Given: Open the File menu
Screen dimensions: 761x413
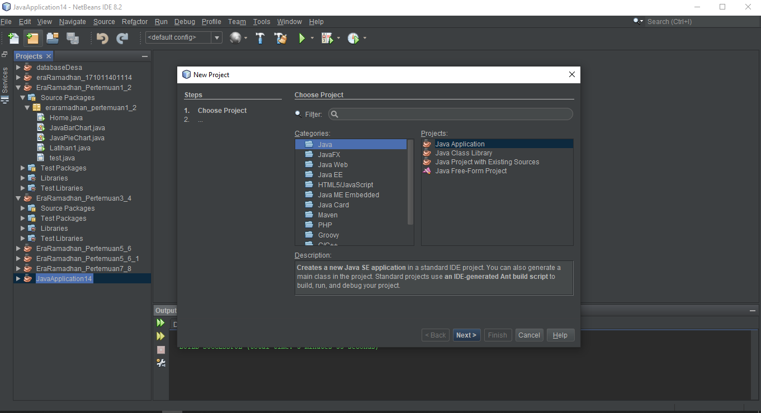Looking at the screenshot, I should (x=6, y=22).
